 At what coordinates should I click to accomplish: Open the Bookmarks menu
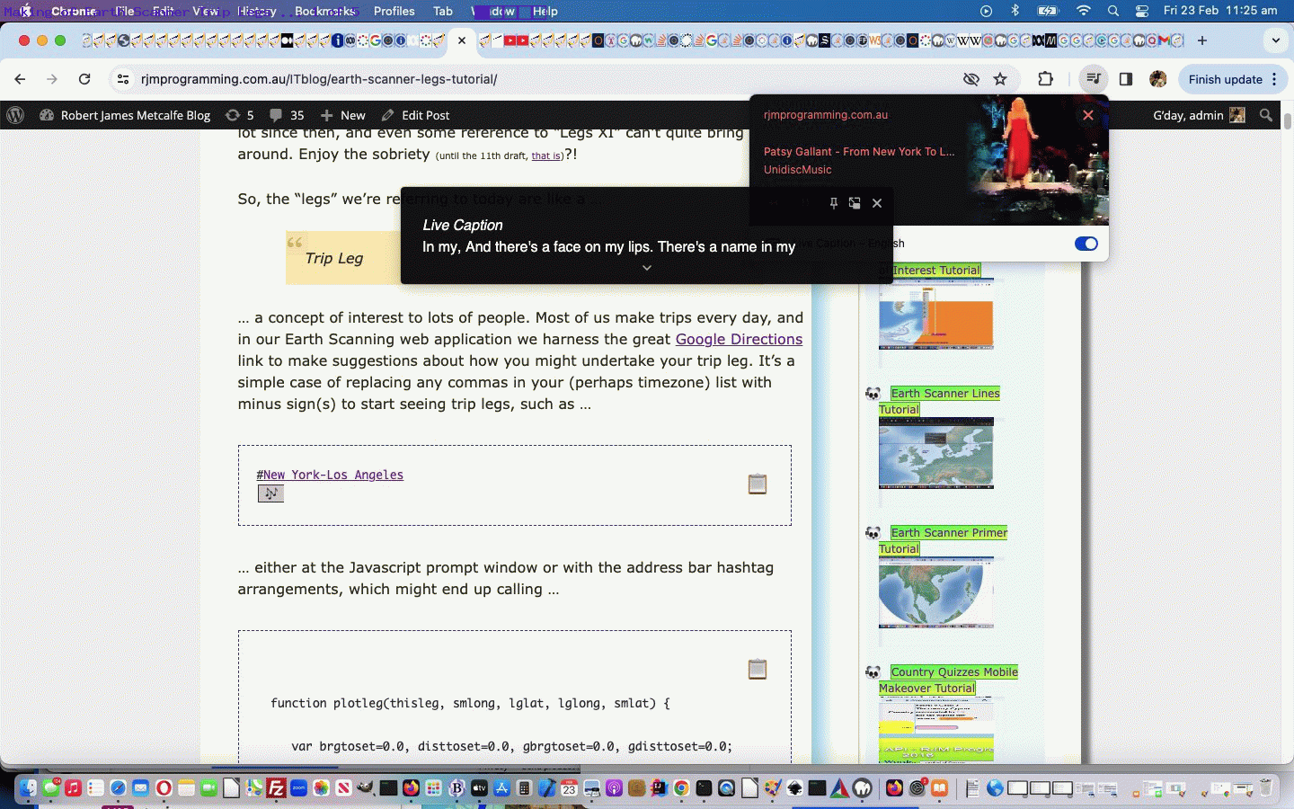click(x=324, y=11)
